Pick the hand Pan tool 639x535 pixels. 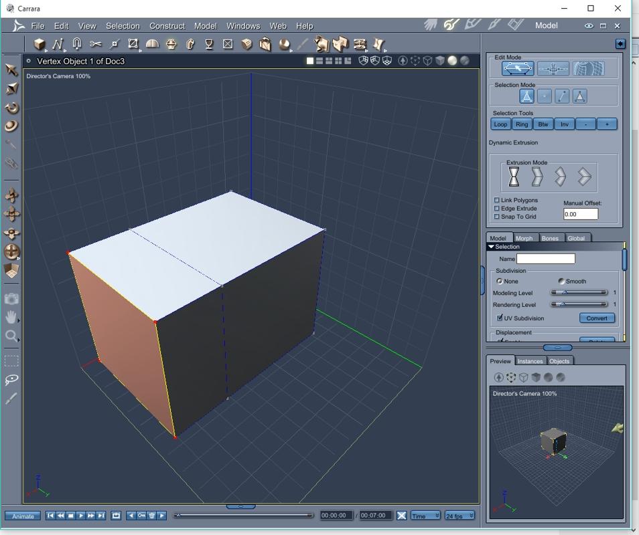tap(11, 317)
